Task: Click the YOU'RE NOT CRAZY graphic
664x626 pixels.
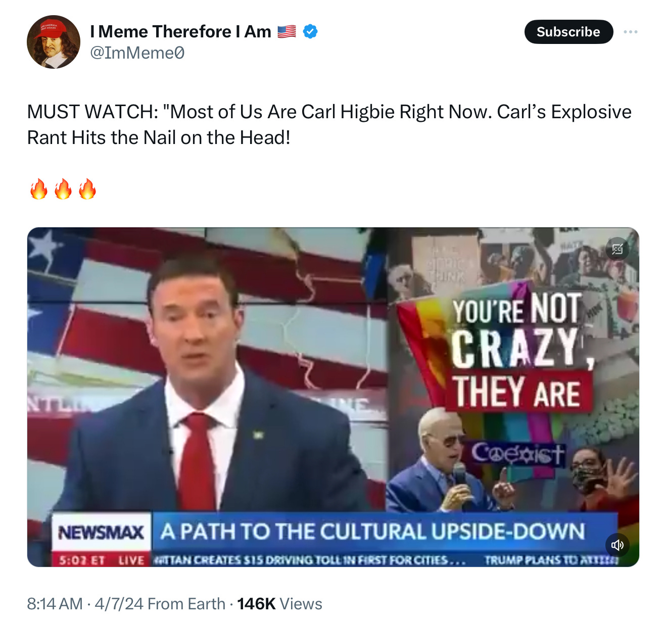Action: 520,351
